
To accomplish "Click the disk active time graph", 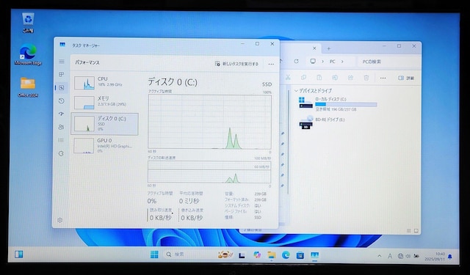I will [x=209, y=122].
